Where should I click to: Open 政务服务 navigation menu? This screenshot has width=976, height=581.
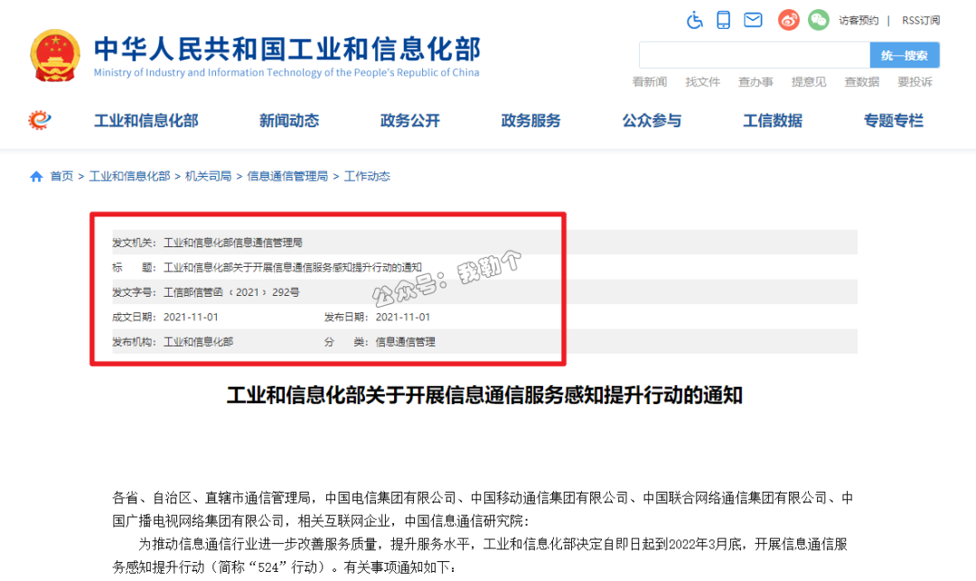pos(531,121)
